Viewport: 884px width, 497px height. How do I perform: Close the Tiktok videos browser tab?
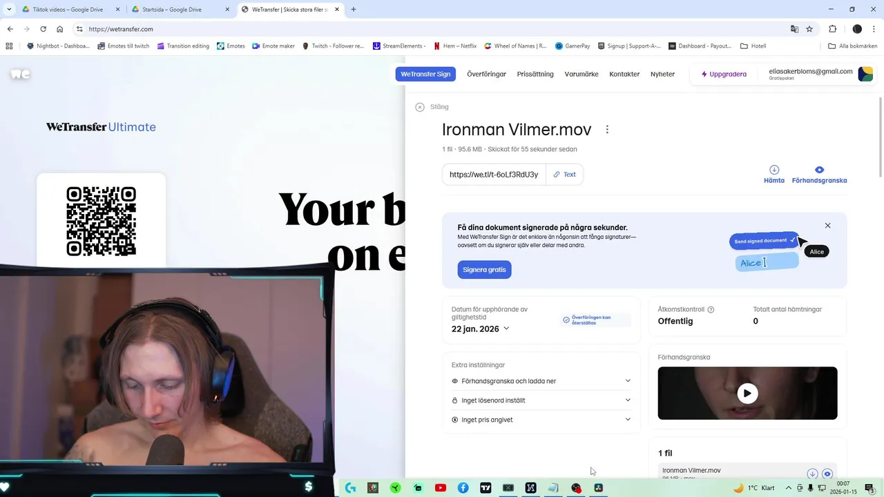(117, 10)
